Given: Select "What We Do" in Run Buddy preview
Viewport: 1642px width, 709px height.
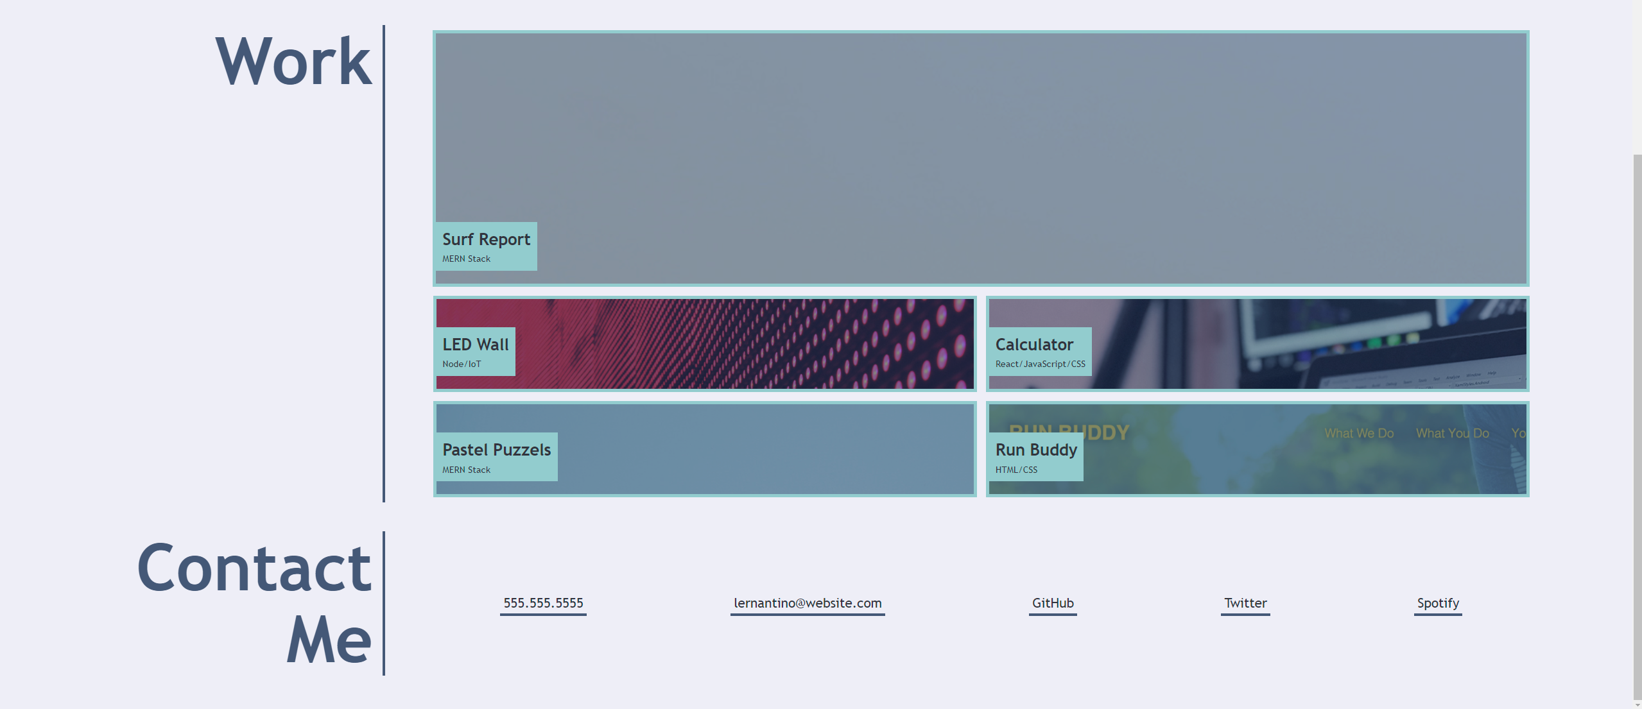Looking at the screenshot, I should point(1359,433).
